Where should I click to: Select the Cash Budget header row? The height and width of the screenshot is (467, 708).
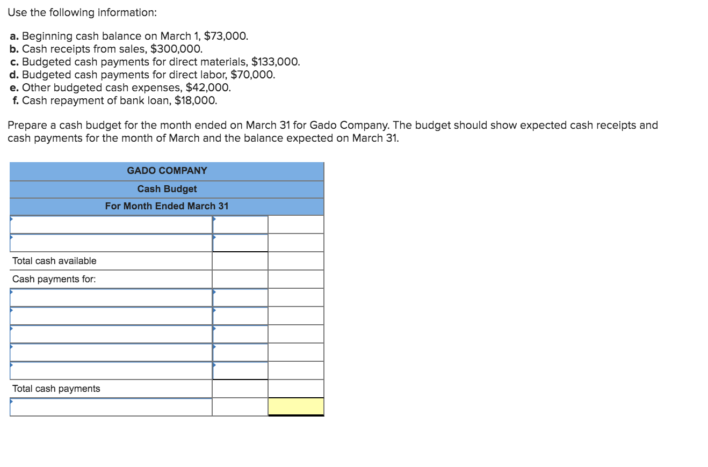pyautogui.click(x=167, y=188)
